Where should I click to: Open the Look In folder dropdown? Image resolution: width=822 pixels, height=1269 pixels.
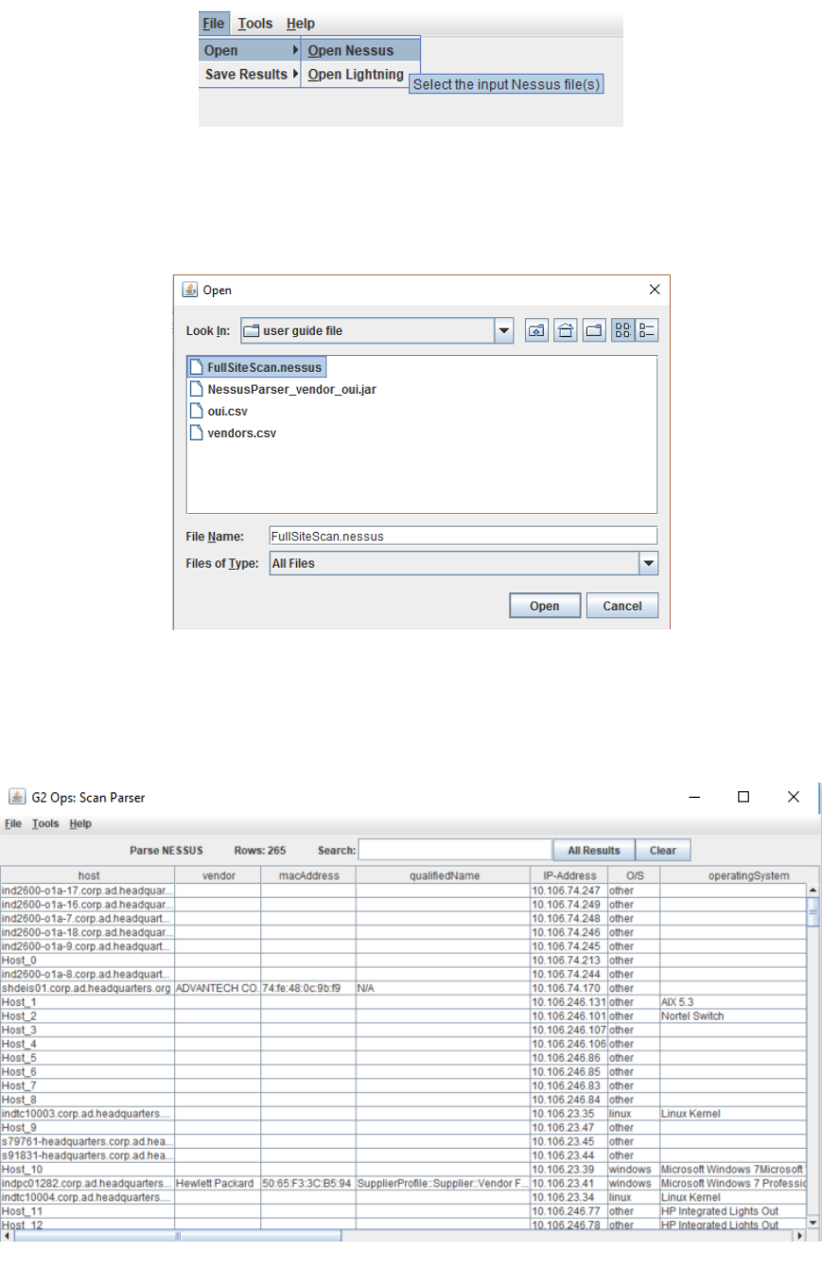pyautogui.click(x=504, y=331)
